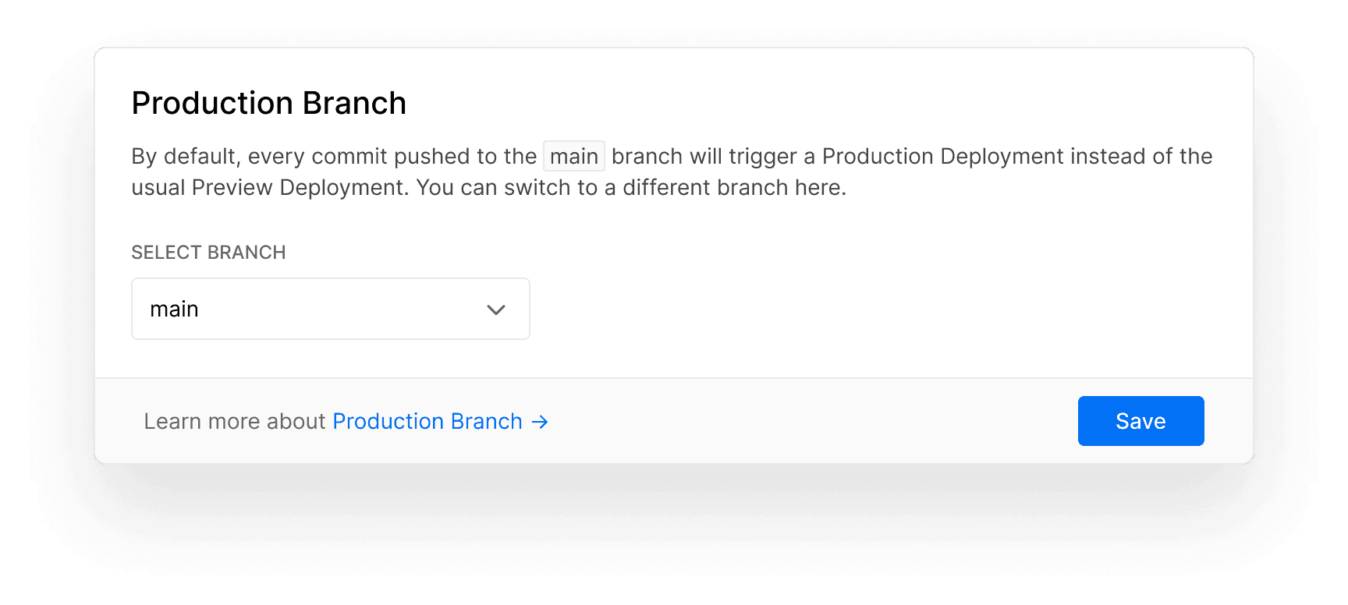The width and height of the screenshot is (1348, 605).
Task: Click the blue Production Branch hyperlink text
Action: [x=427, y=421]
